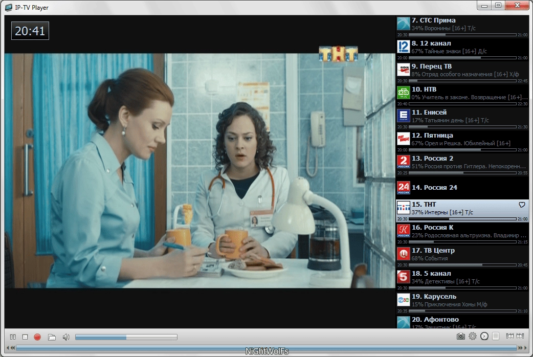This screenshot has width=533, height=357.
Task: Click program text '17% Татьянин день [16+] Т/с'
Action: (x=450, y=120)
